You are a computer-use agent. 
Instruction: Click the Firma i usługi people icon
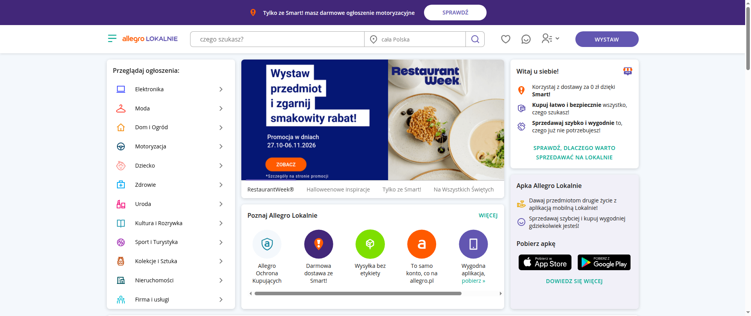[x=121, y=300]
